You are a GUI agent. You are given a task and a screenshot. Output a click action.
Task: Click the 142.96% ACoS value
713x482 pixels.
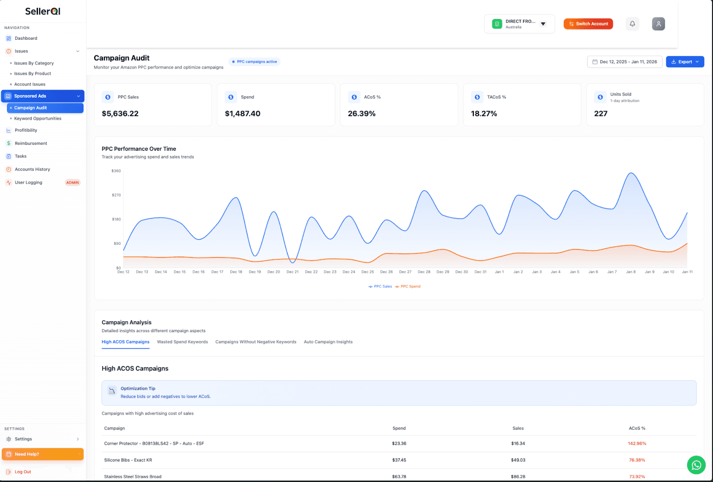(637, 444)
